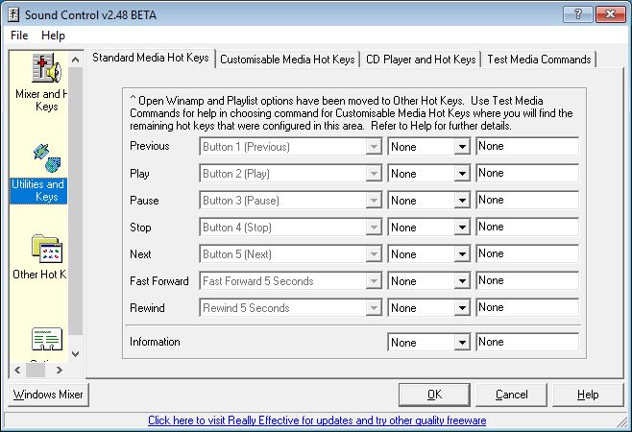Visit the Really Effective updates link
The image size is (632, 432).
[x=316, y=420]
